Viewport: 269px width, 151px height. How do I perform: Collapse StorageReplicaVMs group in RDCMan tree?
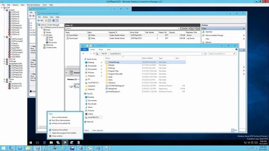point(4,64)
